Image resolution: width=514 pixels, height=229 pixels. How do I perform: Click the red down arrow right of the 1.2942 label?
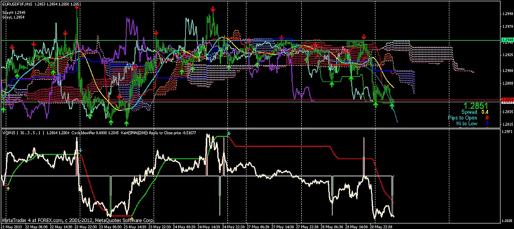[x=364, y=37]
